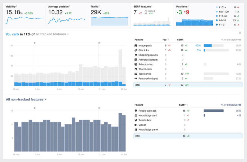This screenshot has height=162, width=247.
Task: Sort tracked features by You column
Action: 165,40
